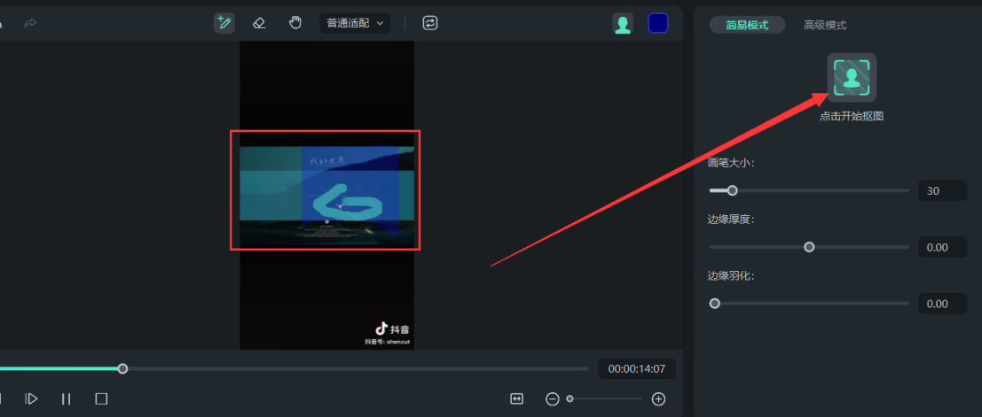Click the timecode 00:00:14:07 field
The image size is (982, 417).
point(636,369)
